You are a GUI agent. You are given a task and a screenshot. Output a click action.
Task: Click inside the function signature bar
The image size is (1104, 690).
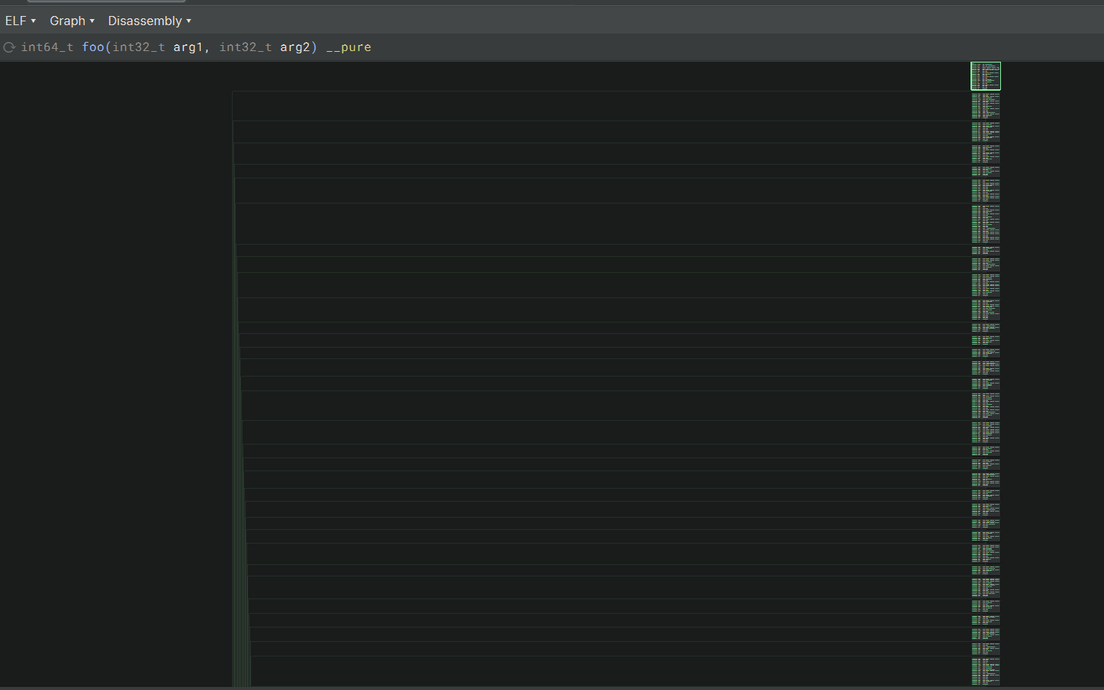[x=534, y=47]
